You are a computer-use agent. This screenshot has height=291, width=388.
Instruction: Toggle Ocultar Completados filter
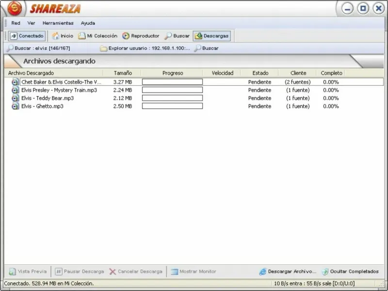pos(350,272)
